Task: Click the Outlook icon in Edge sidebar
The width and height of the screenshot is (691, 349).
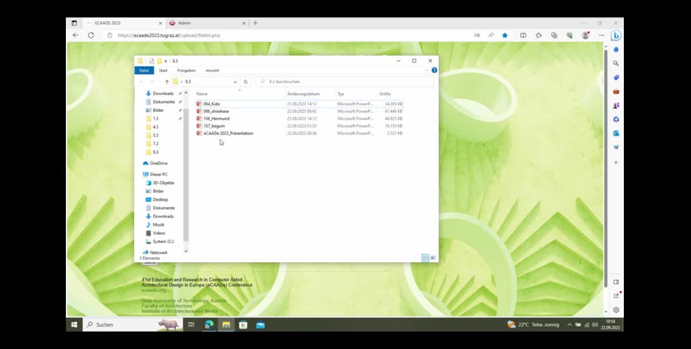Action: click(616, 133)
